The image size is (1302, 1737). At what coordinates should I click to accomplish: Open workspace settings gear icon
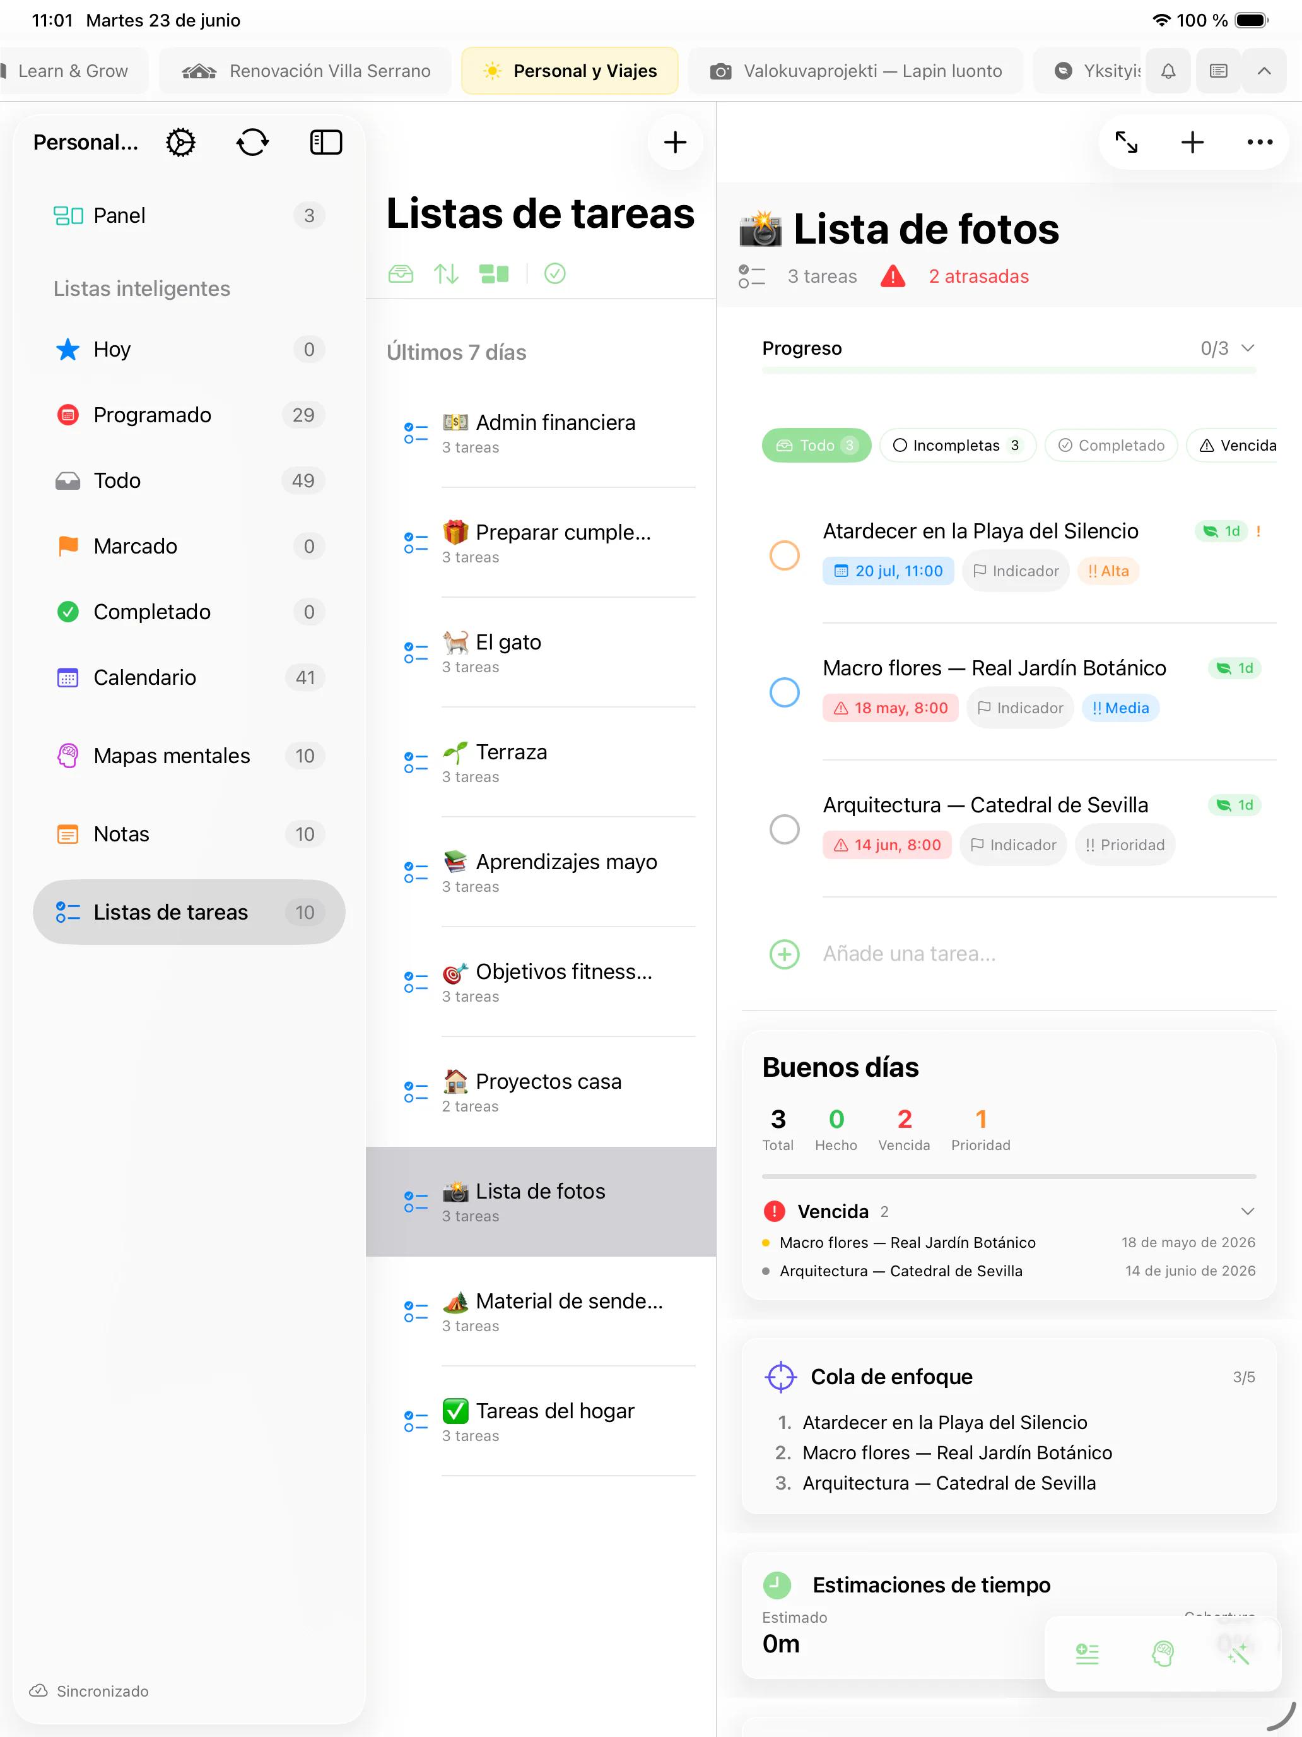tap(180, 142)
